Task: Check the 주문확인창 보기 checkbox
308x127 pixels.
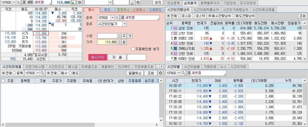Action: coord(133,49)
